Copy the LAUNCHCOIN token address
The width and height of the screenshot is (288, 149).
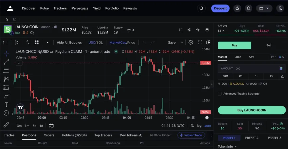click(x=55, y=27)
